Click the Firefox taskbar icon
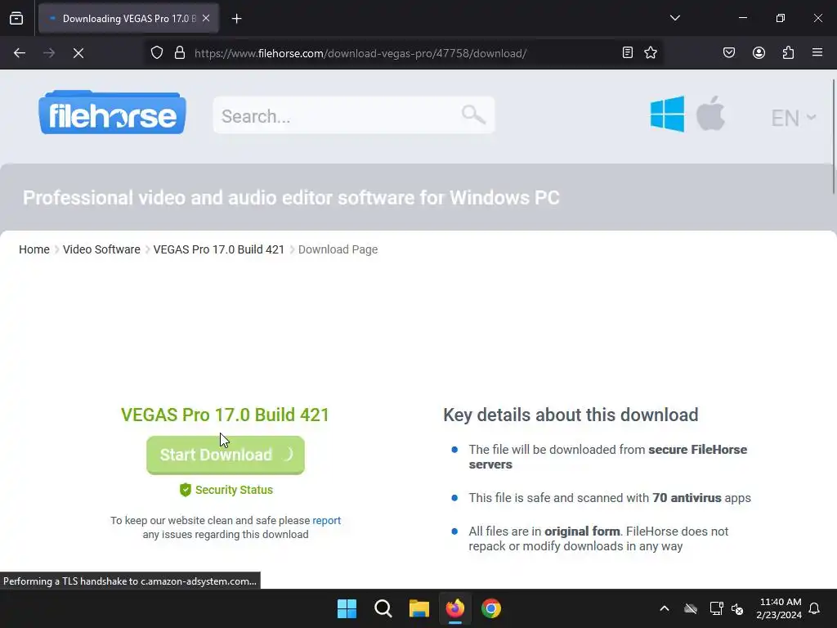This screenshot has height=628, width=837. point(454,608)
